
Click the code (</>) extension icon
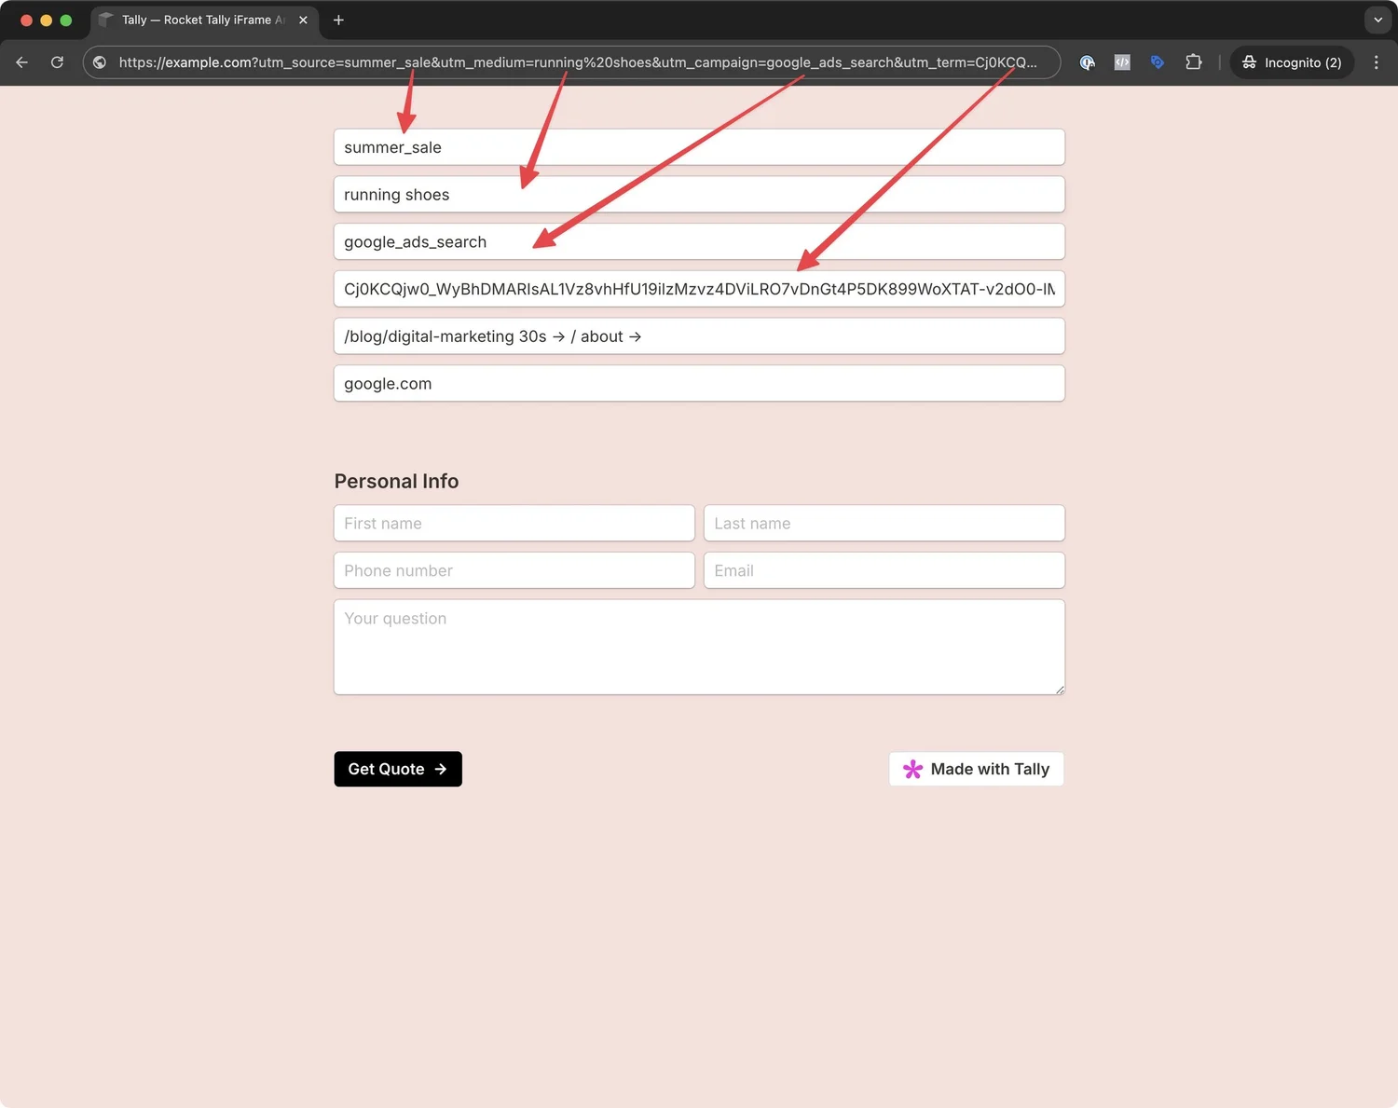pos(1121,62)
